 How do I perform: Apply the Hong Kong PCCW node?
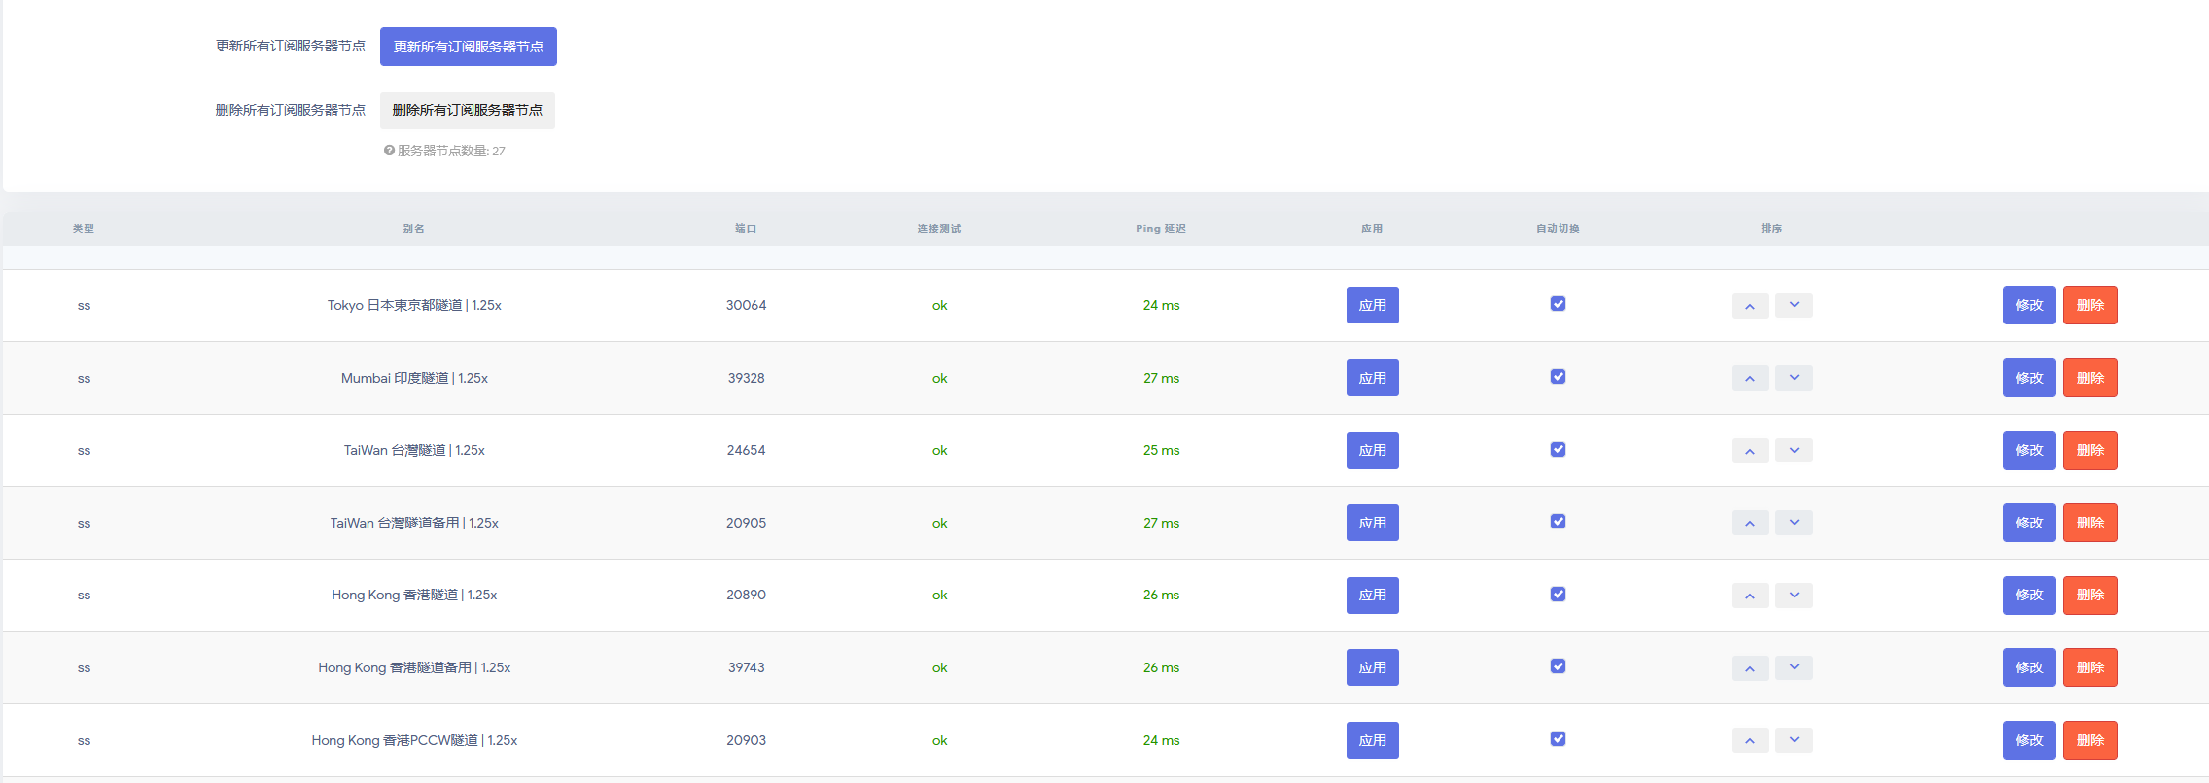click(x=1372, y=740)
